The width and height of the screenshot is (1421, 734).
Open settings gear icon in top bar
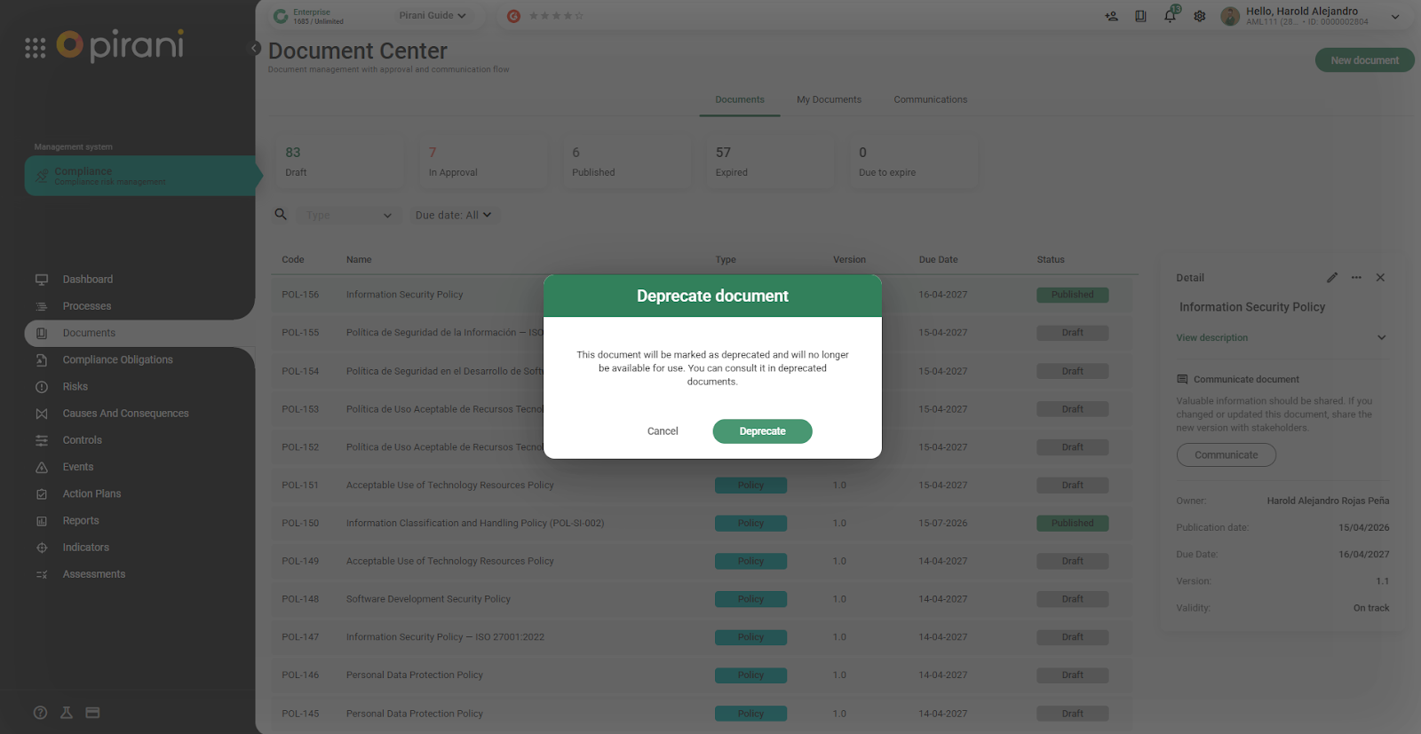1200,16
